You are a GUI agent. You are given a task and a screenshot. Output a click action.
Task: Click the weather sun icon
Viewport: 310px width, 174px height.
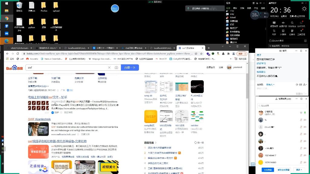click(x=304, y=9)
